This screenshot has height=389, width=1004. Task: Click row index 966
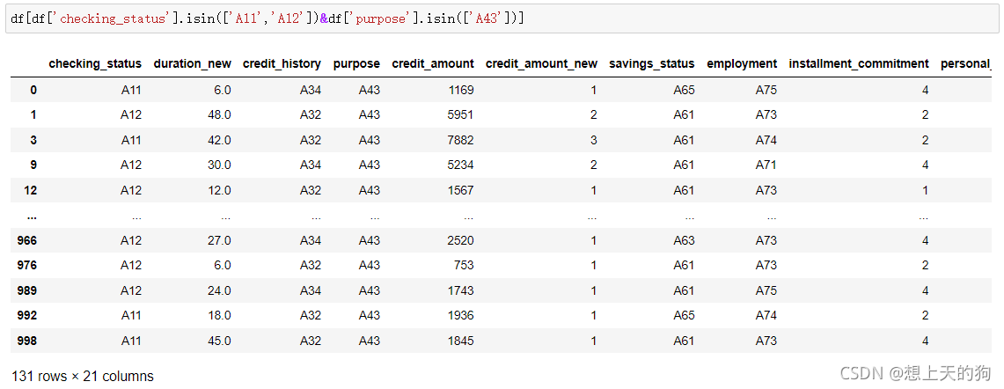27,240
